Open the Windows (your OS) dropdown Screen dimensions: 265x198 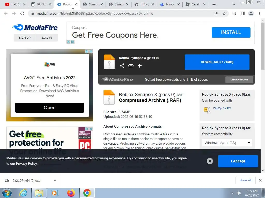click(x=227, y=143)
